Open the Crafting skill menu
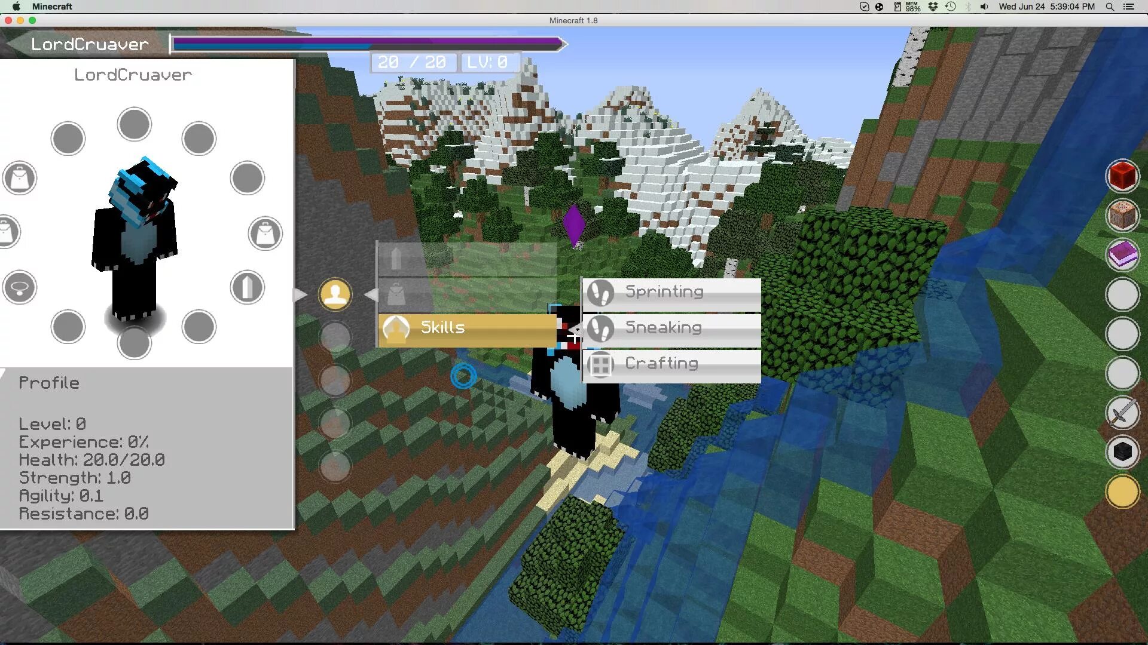This screenshot has width=1148, height=645. [672, 363]
